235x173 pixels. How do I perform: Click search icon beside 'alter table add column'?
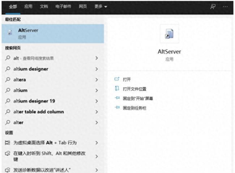pos(8,111)
